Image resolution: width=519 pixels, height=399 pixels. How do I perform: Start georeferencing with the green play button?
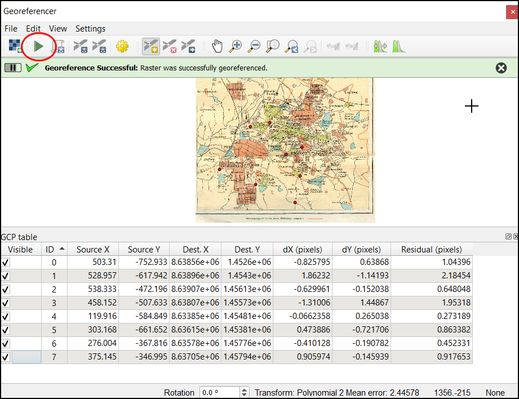[x=39, y=46]
